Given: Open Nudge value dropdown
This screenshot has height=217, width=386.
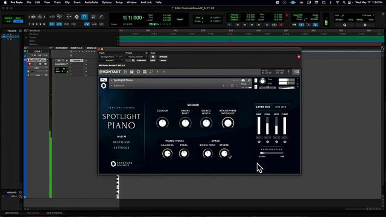Looking at the screenshot, I should 220,21.
